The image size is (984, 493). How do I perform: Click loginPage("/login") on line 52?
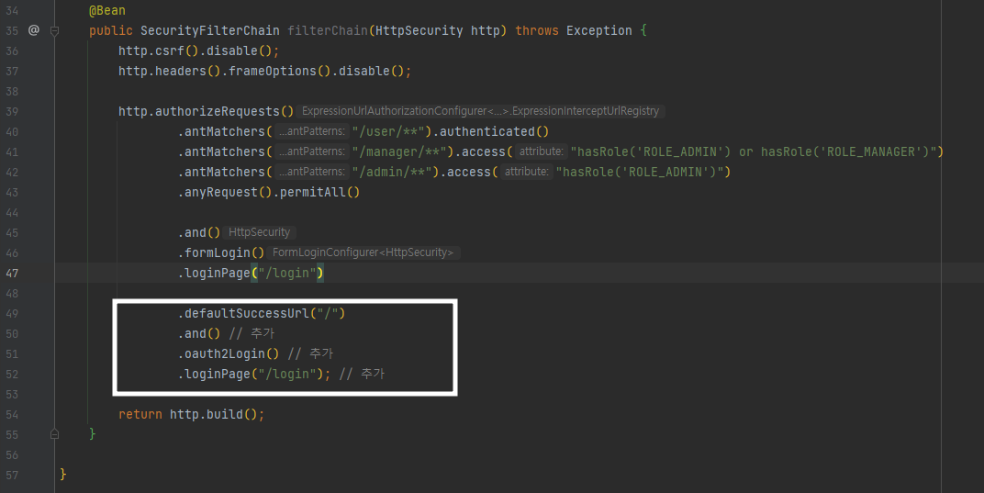click(254, 375)
